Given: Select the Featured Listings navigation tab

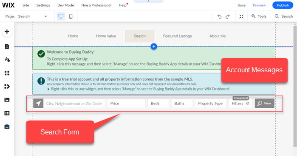Looking at the screenshot, I should click(x=178, y=36).
